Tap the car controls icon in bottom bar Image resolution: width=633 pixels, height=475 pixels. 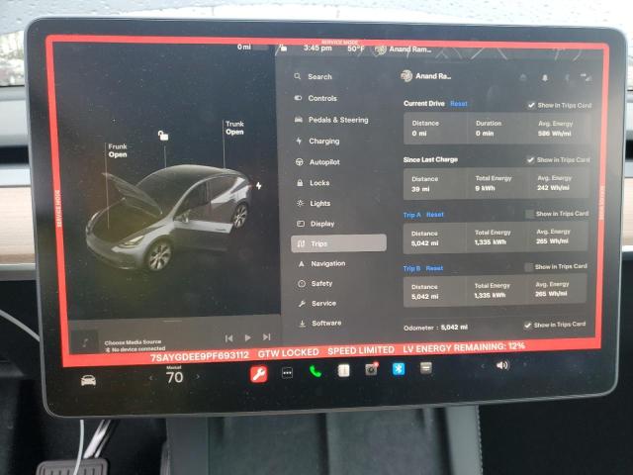[88, 380]
